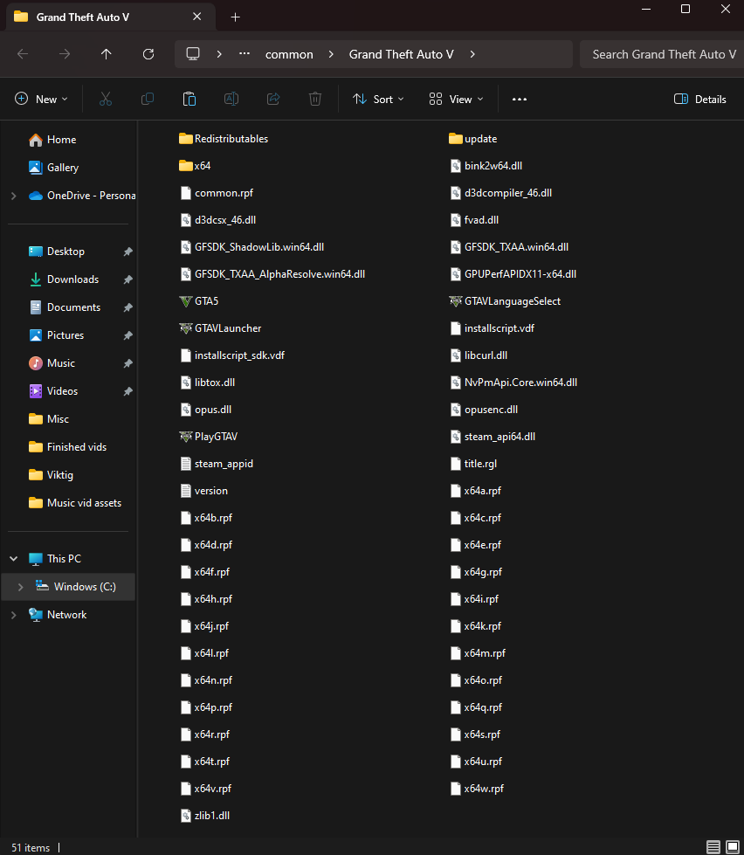Screen dimensions: 744x855
Task: Click the Copy icon in toolbar
Action: [148, 99]
